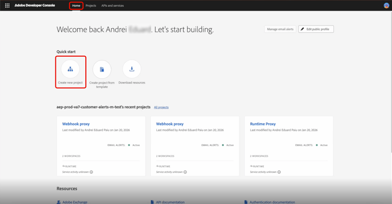Open the first Webhook proxy project
This screenshot has height=204, width=392.
click(x=76, y=124)
